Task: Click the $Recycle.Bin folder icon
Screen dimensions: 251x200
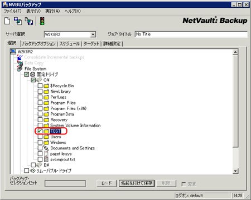Action: [x=46, y=86]
